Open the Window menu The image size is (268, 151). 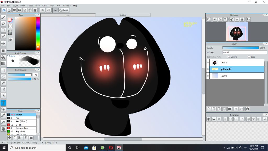[x=67, y=6]
